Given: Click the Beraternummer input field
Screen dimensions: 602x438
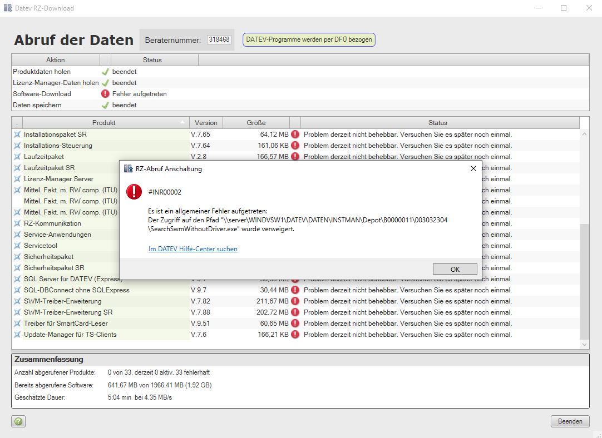Looking at the screenshot, I should (x=219, y=40).
